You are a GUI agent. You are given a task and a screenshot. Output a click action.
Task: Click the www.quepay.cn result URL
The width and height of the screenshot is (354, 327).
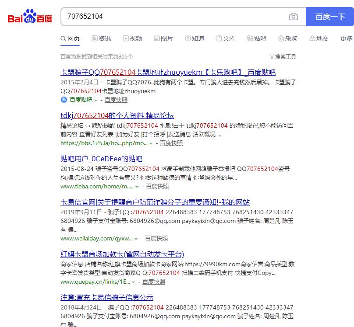(x=95, y=282)
